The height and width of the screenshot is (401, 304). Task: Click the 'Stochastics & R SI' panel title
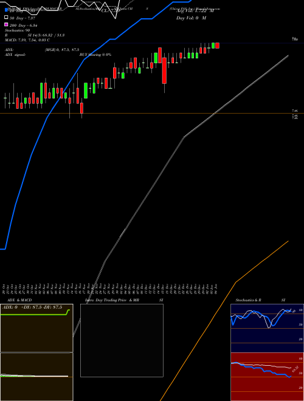pos(260,300)
